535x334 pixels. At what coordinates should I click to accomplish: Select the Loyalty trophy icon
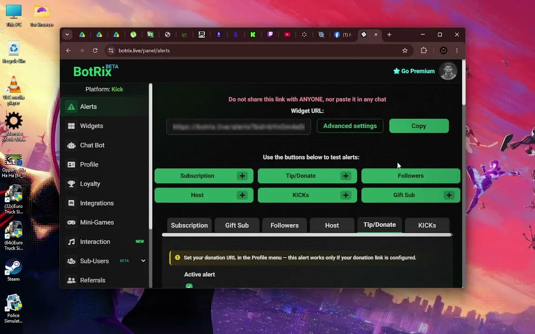coord(72,184)
